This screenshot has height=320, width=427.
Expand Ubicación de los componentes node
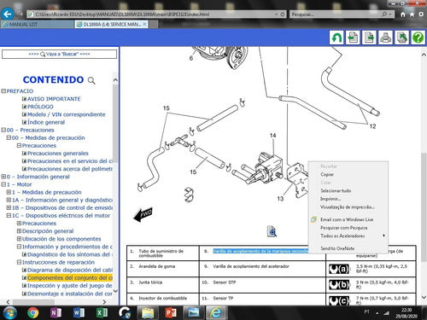19,239
